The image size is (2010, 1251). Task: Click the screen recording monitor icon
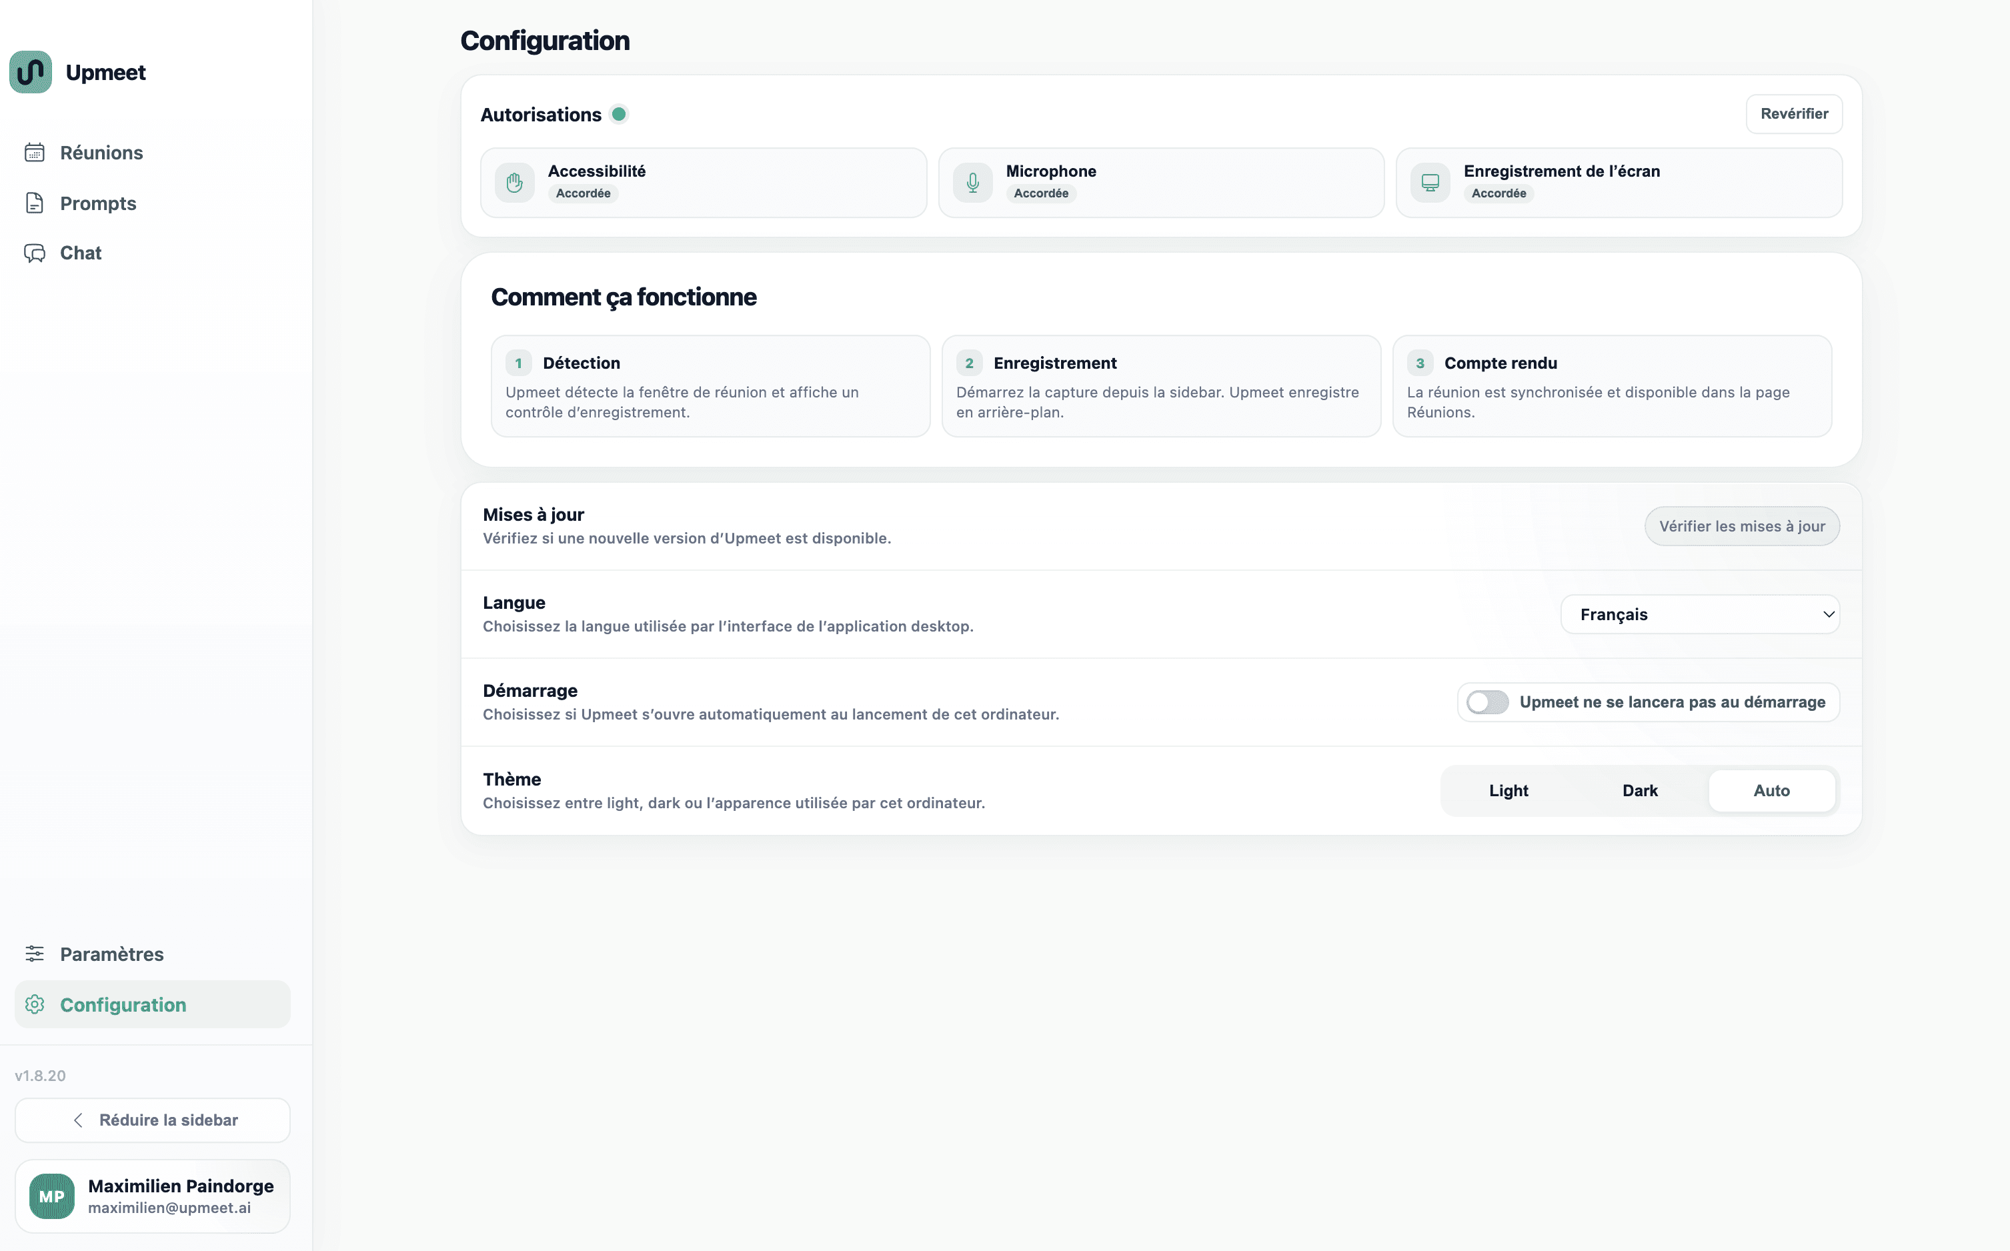(x=1430, y=182)
